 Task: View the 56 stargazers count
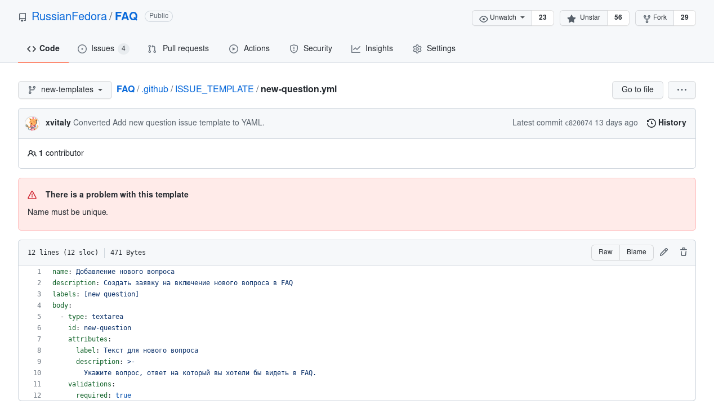[618, 18]
